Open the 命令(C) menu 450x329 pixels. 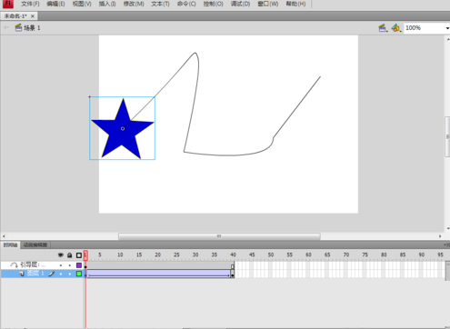click(186, 4)
